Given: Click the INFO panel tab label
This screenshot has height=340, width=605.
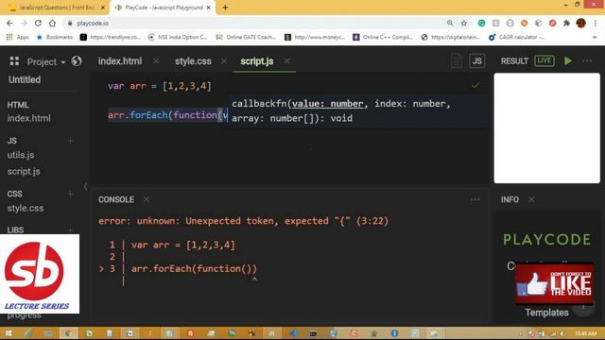Looking at the screenshot, I should click(510, 199).
